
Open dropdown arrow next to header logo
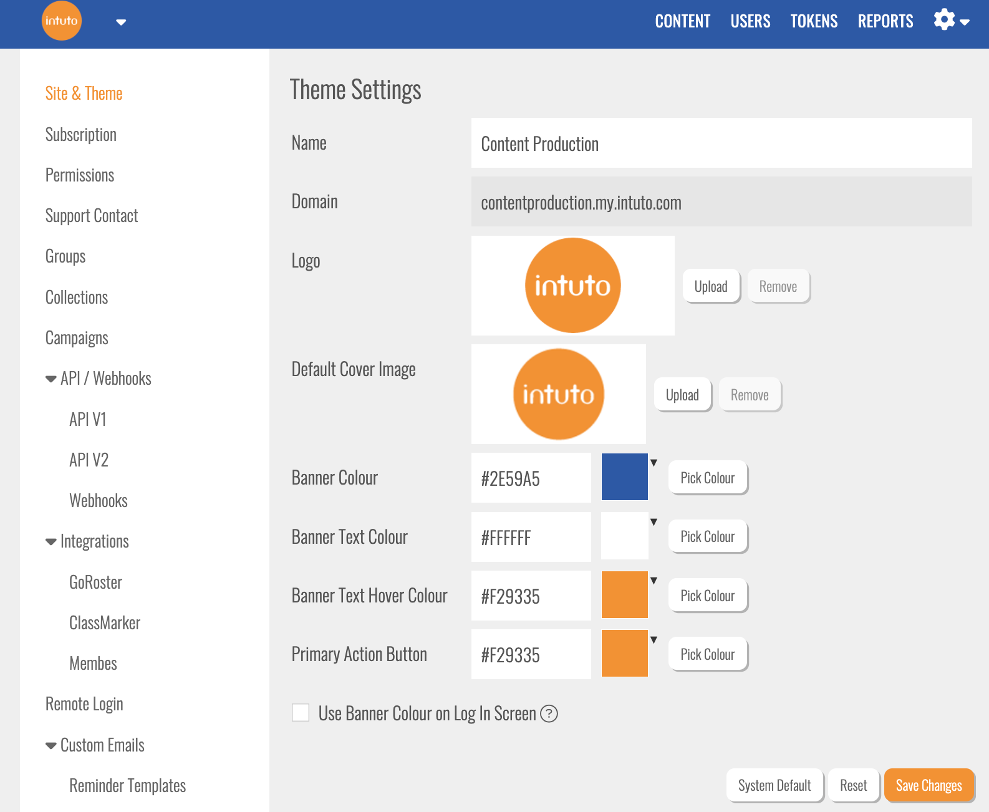tap(121, 22)
